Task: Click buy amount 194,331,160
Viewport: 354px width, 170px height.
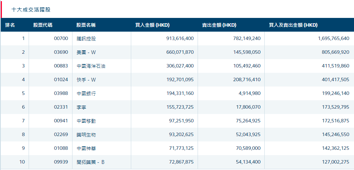Action: click(x=180, y=93)
